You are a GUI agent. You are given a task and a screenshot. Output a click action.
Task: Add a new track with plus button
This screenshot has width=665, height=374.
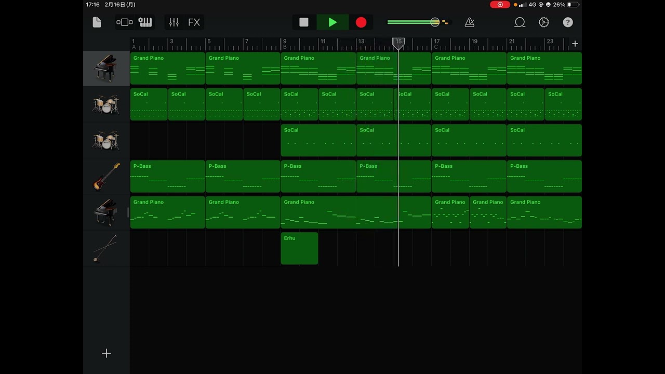pyautogui.click(x=107, y=353)
